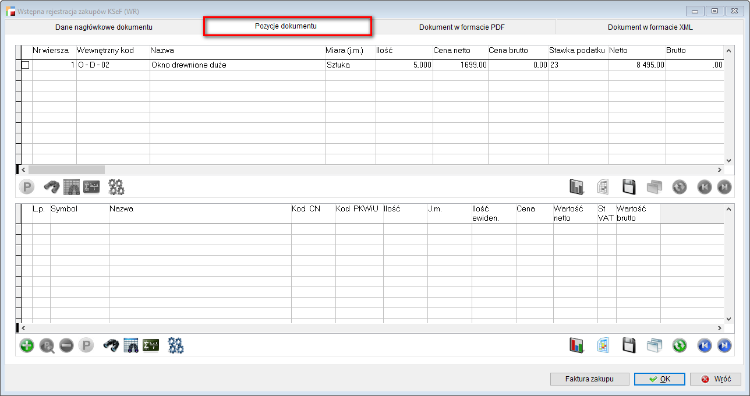Click the Faktura zakupu button
This screenshot has width=750, height=396.
tap(589, 379)
